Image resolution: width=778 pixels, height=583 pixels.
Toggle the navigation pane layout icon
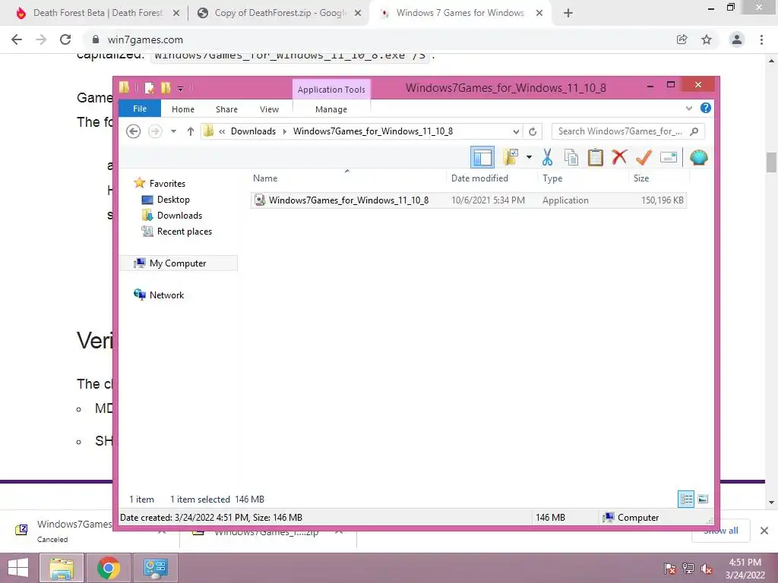coord(482,157)
